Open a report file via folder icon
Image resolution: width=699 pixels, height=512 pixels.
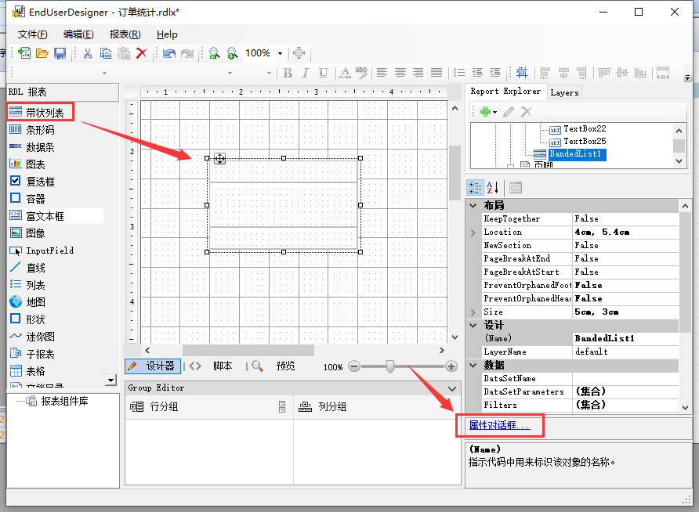tap(42, 53)
